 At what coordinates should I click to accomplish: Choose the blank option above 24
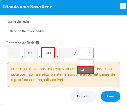click(x=86, y=63)
